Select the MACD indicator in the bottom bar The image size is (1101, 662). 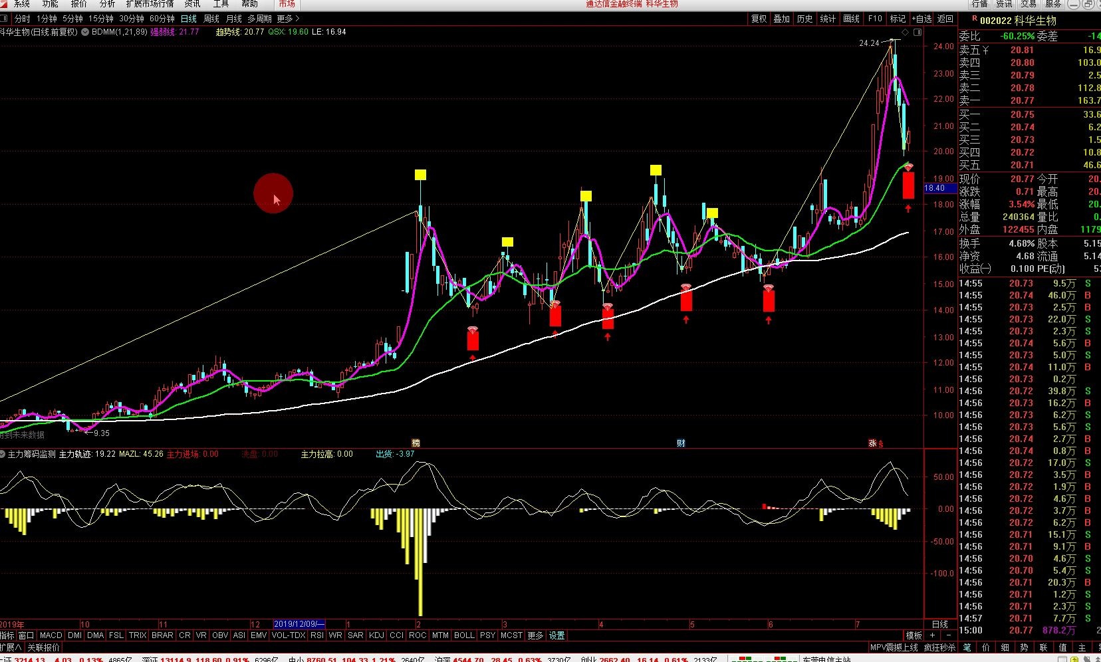click(51, 635)
